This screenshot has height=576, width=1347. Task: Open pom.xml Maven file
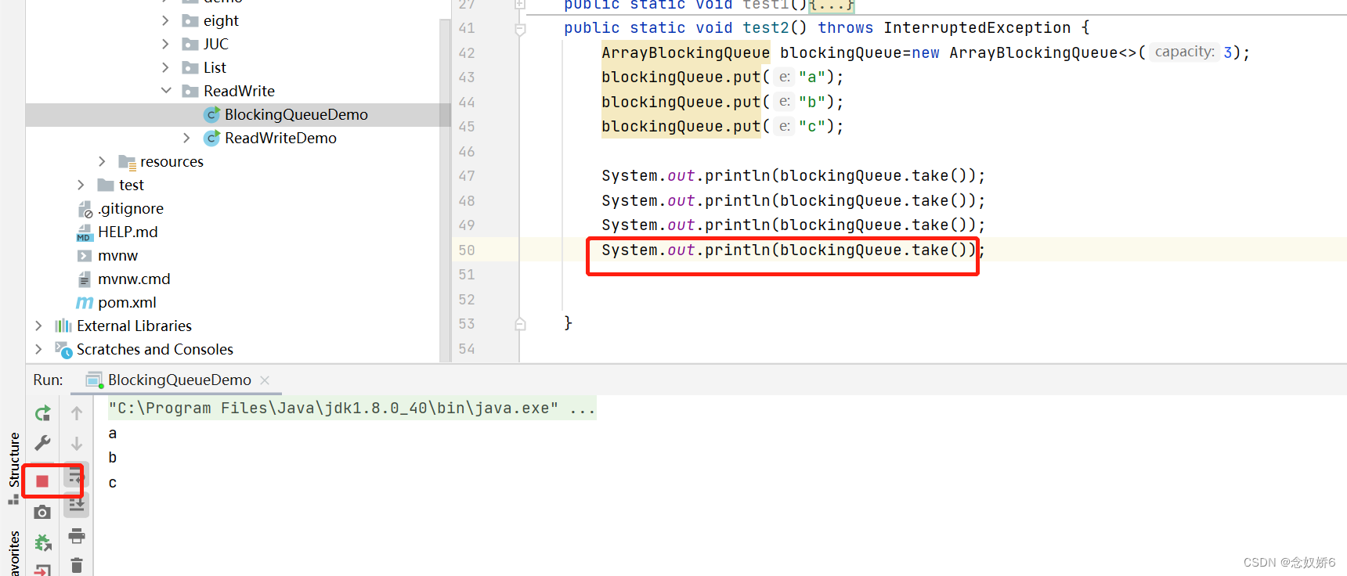click(x=127, y=302)
